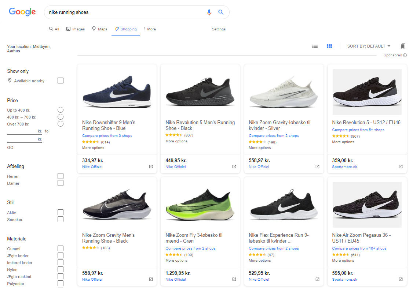Expand the More menu
This screenshot has height=288, width=413.
(x=150, y=29)
